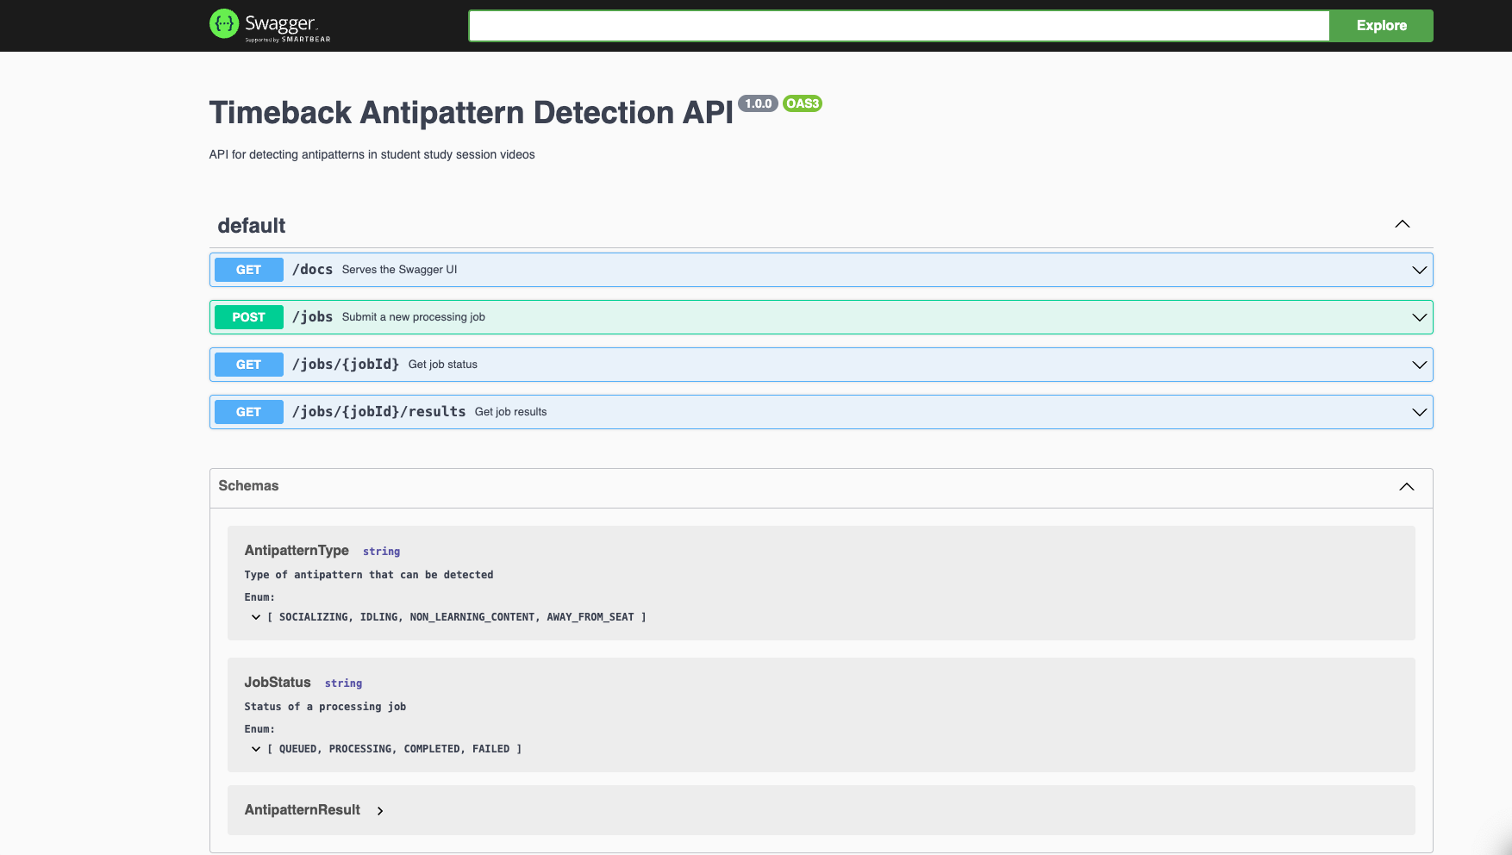This screenshot has height=855, width=1512.
Task: Collapse the default section
Action: coord(1402,223)
